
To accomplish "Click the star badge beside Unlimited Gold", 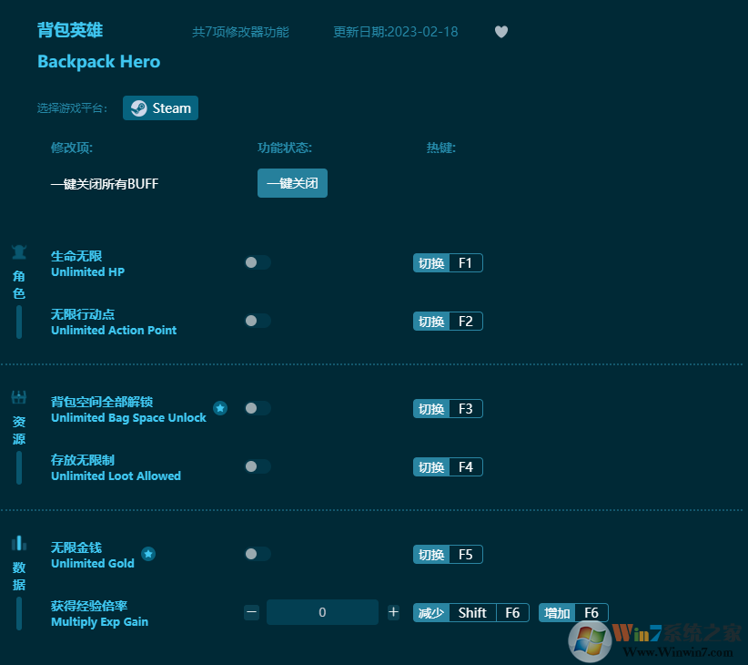I will coord(148,554).
